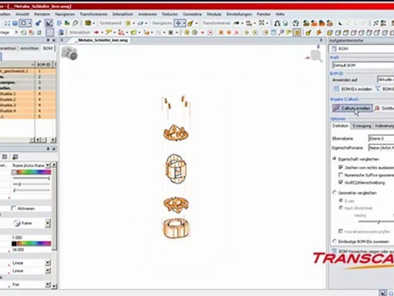This screenshot has height=296, width=394.
Task: Click the magnifying glass icon in second toolbar
Action: (x=282, y=32)
